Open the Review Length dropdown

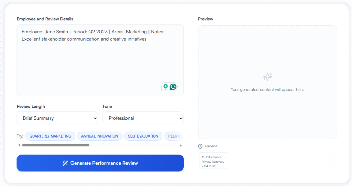(57, 118)
